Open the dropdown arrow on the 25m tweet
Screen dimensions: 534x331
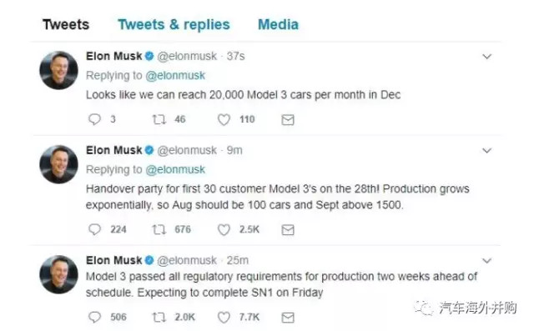point(487,261)
